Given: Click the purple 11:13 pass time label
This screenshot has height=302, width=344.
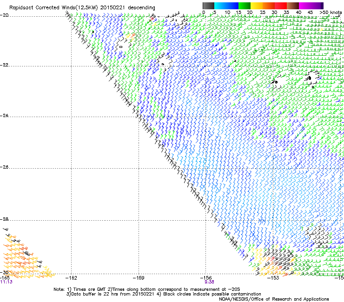Looking at the screenshot, I should (x=7, y=282).
